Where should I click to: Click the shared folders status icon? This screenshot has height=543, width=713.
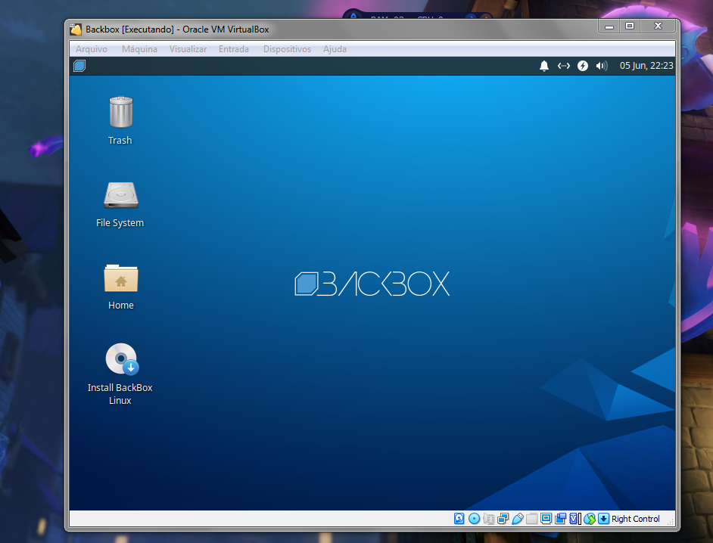pyautogui.click(x=531, y=519)
